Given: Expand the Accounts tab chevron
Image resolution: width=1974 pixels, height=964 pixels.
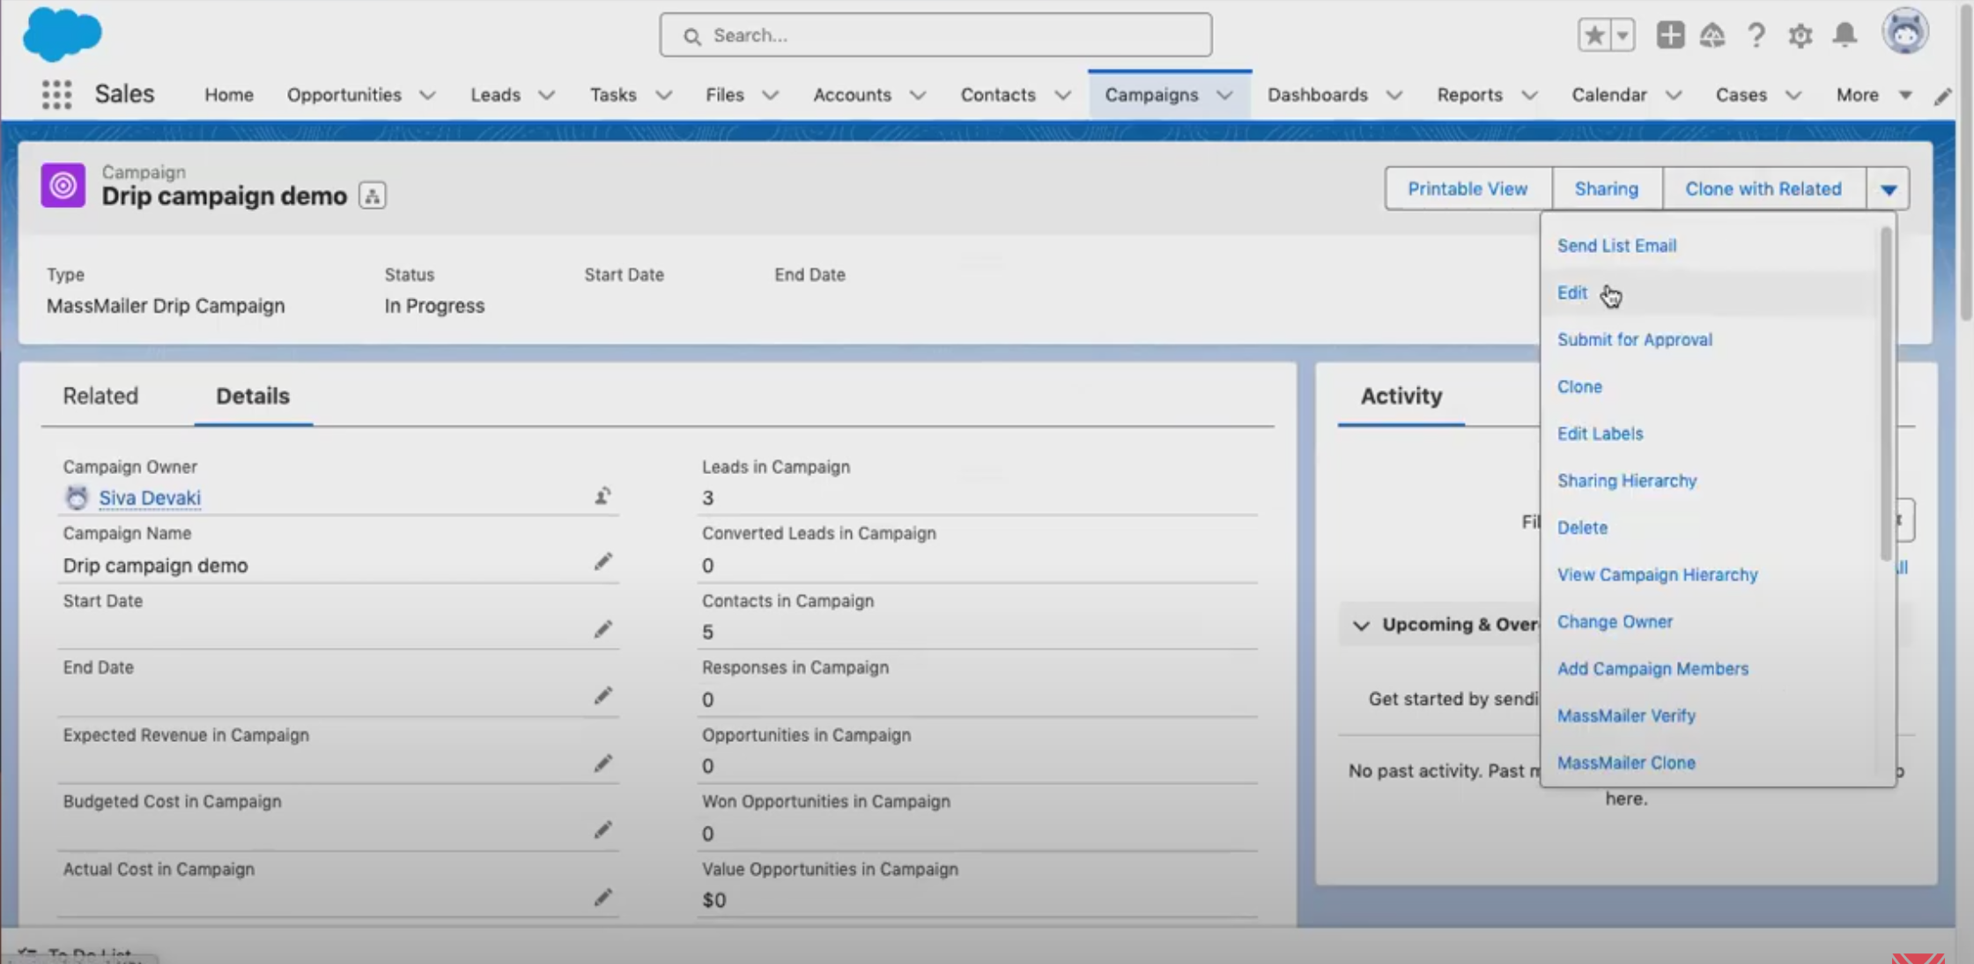Looking at the screenshot, I should point(917,95).
